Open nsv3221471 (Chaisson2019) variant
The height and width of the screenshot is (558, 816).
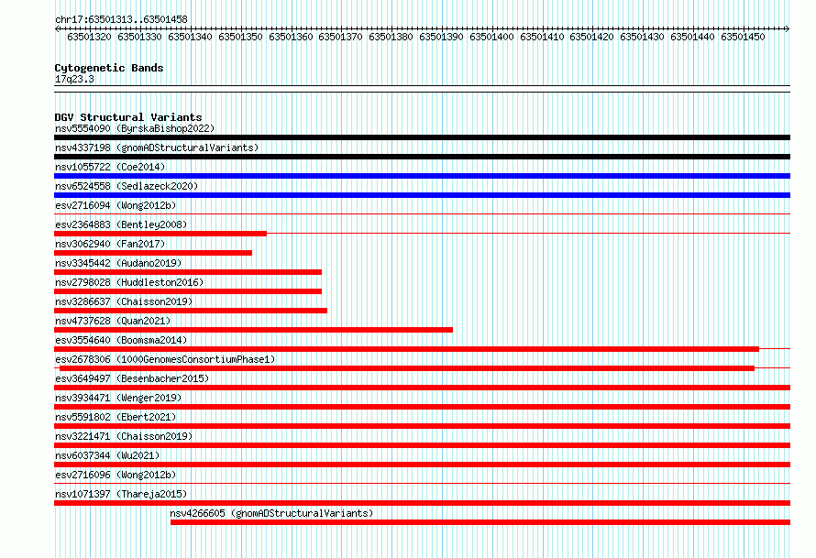(124, 436)
